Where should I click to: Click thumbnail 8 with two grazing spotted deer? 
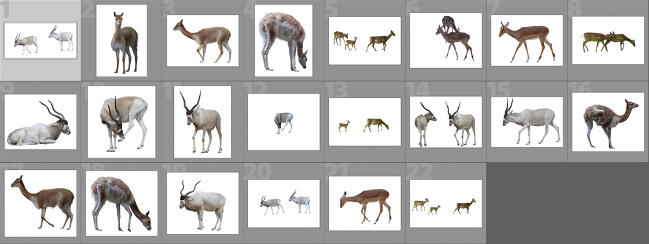[x=608, y=40]
